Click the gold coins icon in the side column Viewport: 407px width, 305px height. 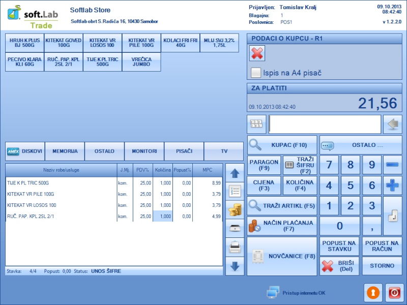click(235, 210)
